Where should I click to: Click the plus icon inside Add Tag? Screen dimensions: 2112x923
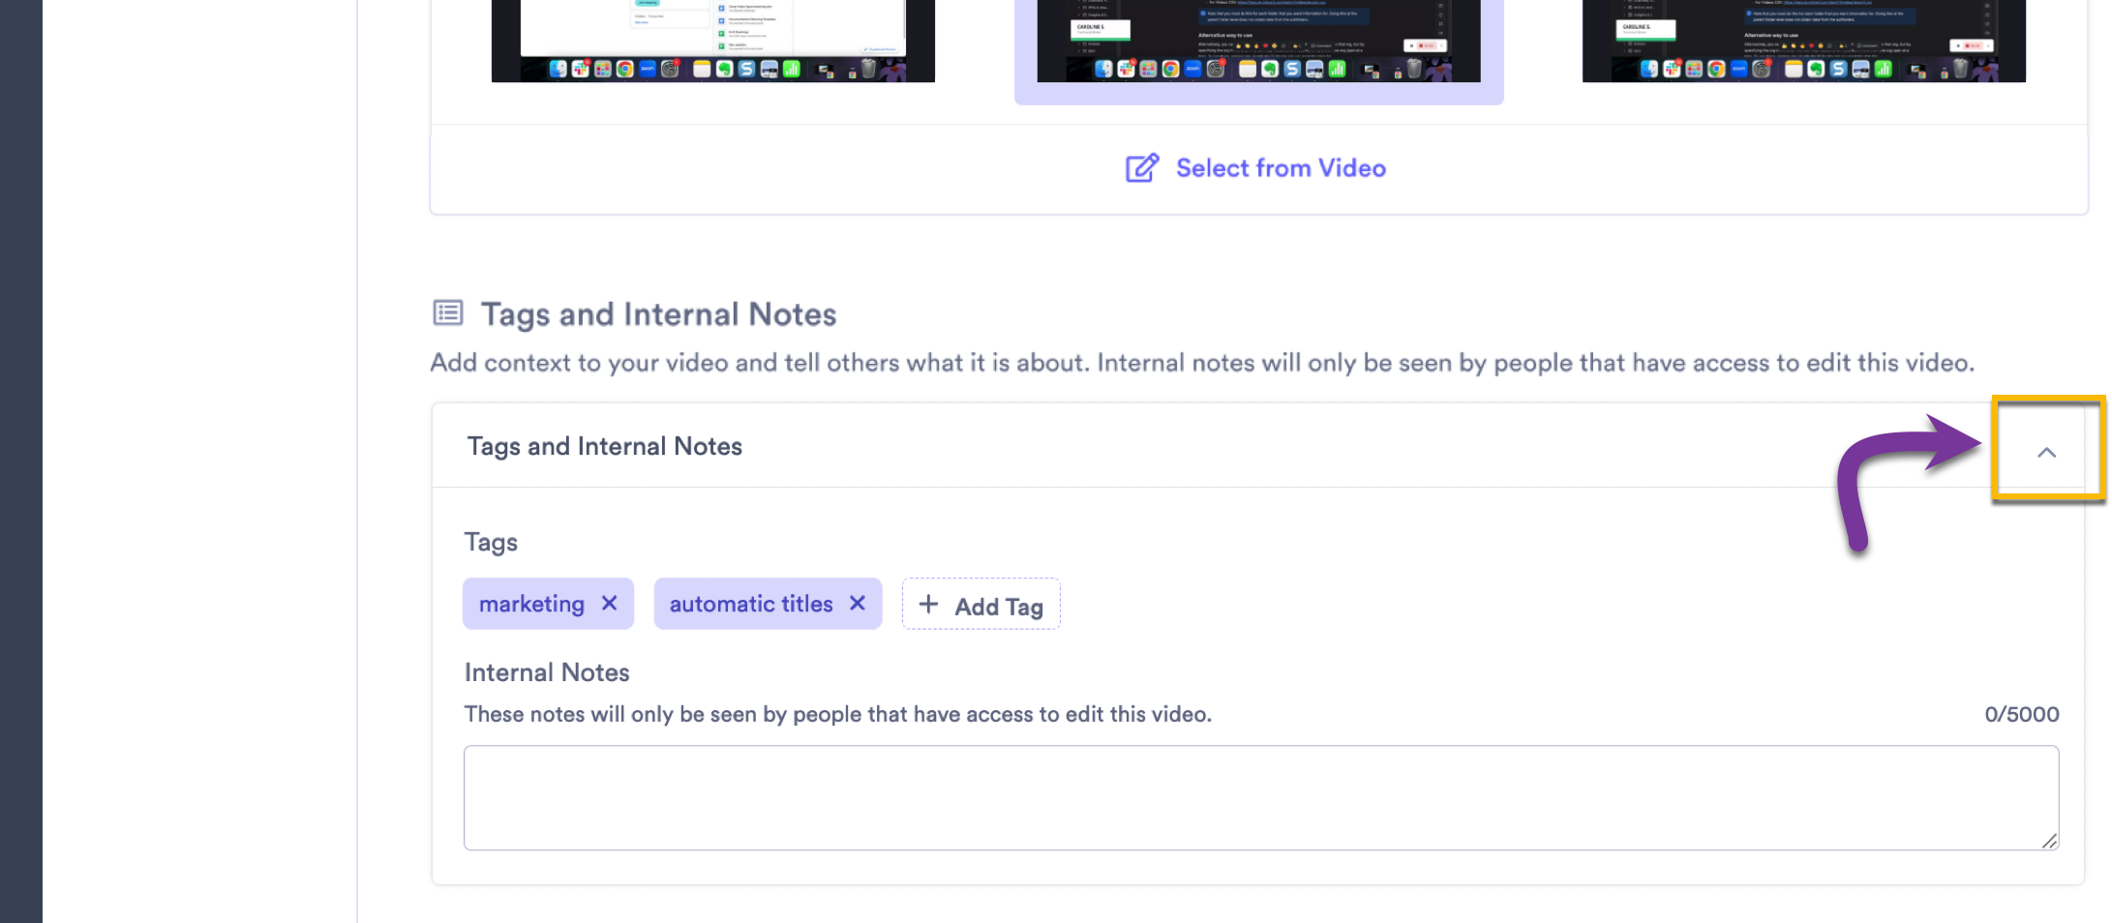928,604
